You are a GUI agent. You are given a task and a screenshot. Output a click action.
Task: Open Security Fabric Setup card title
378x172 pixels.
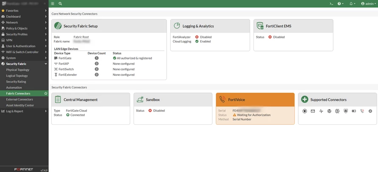[81, 26]
